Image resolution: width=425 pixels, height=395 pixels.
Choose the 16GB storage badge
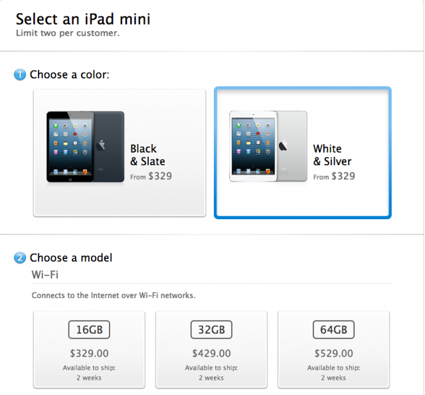89,330
